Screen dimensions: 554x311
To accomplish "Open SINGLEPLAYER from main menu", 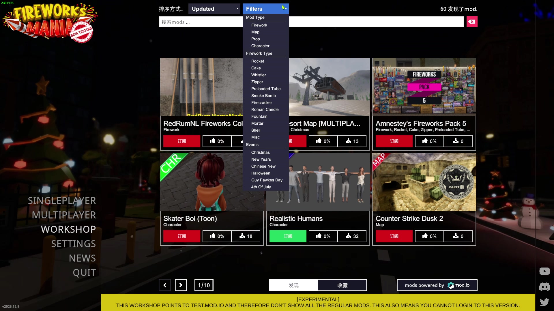I will pos(62,201).
